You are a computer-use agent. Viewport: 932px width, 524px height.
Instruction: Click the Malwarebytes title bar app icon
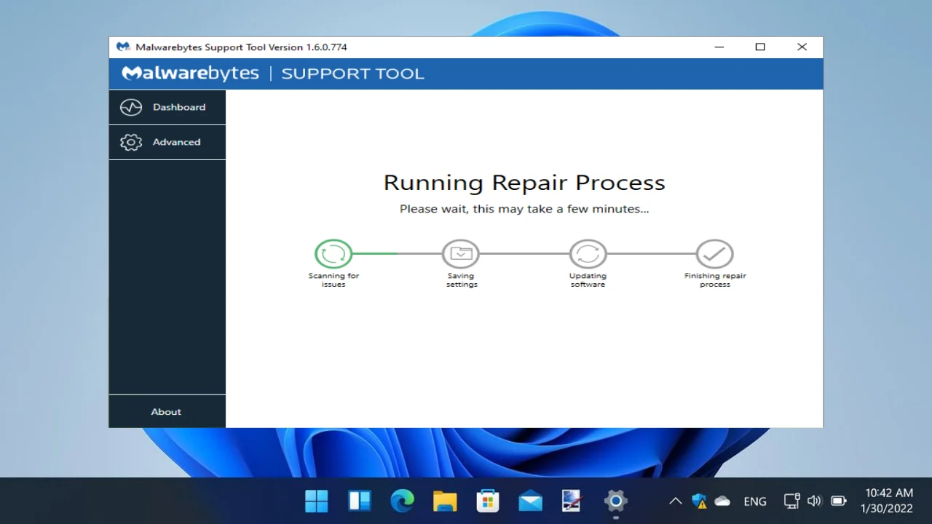123,47
